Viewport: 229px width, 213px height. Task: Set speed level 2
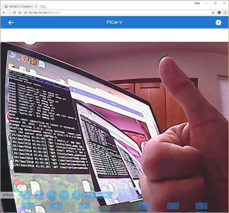pos(39,195)
